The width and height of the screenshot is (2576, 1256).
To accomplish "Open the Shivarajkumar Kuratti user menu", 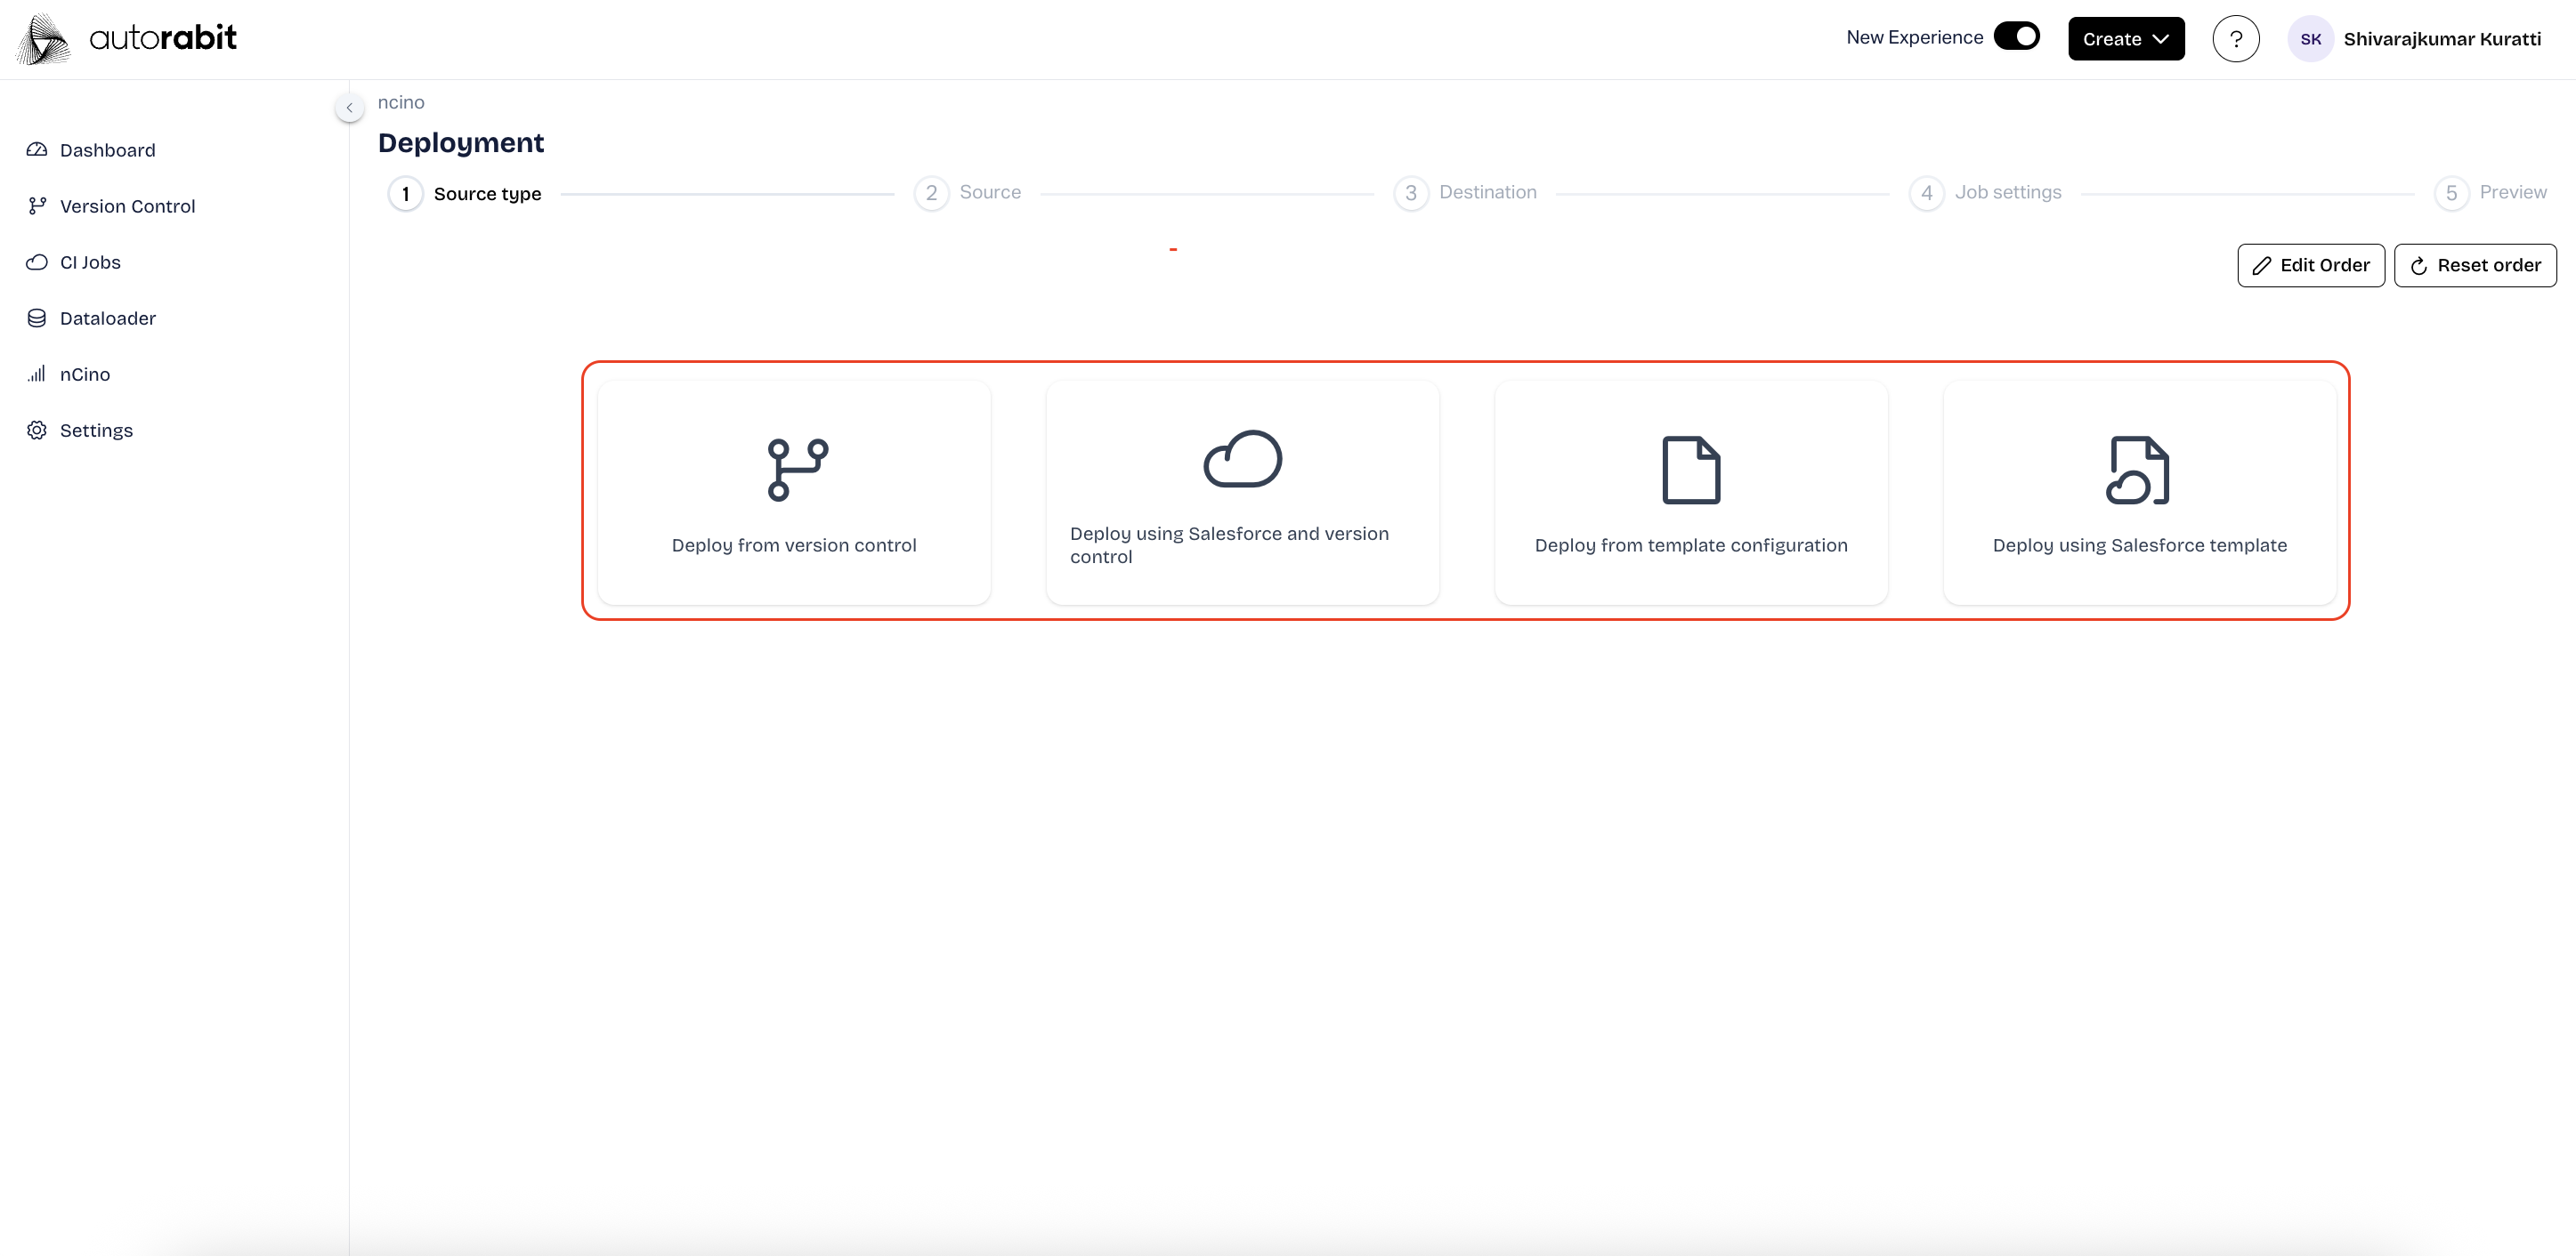I will pyautogui.click(x=2441, y=39).
